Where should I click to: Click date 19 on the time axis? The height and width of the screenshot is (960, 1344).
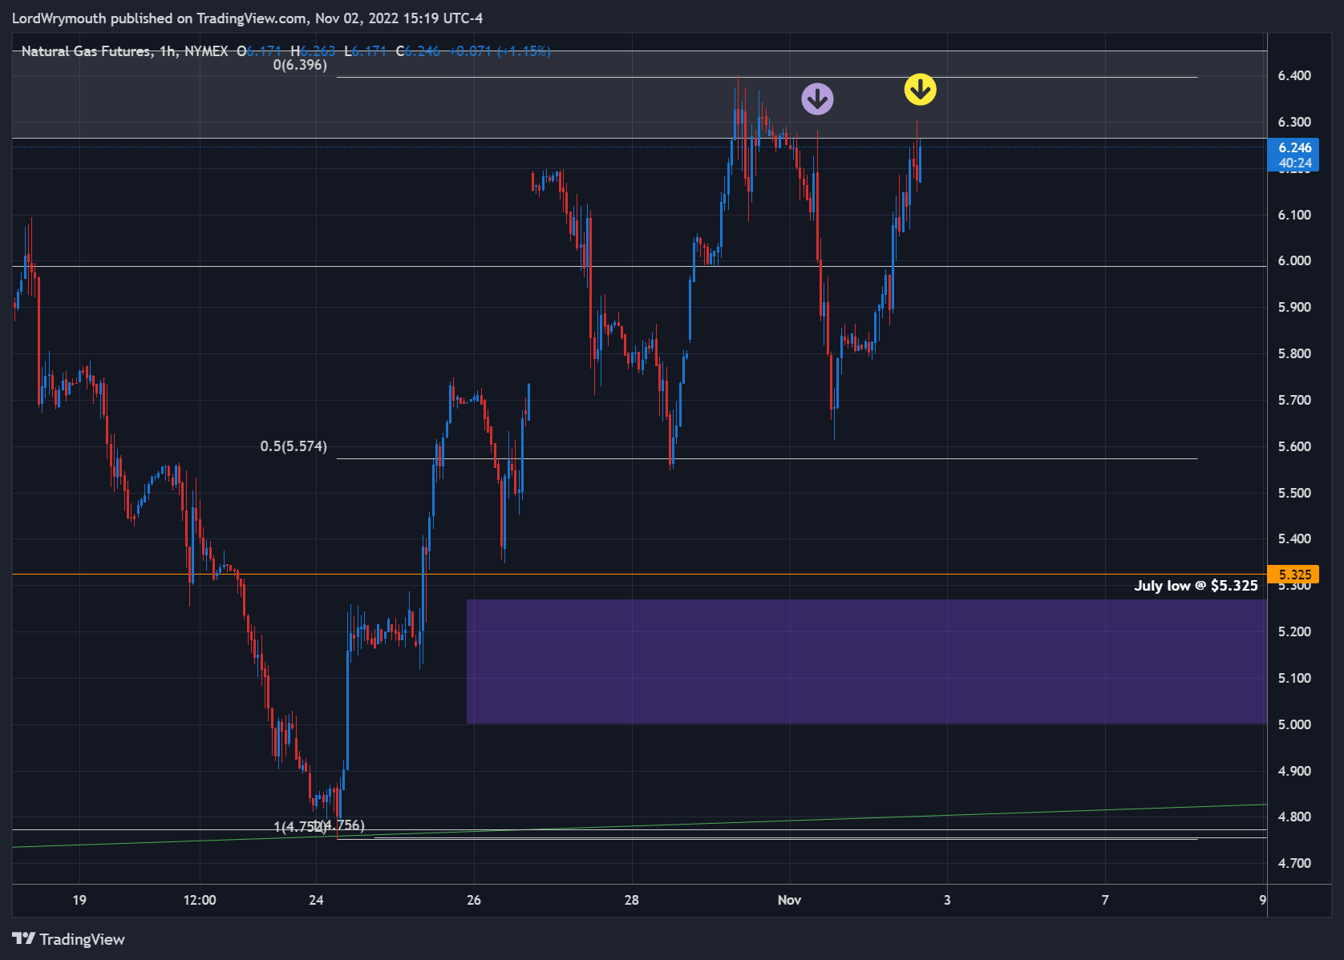click(79, 900)
